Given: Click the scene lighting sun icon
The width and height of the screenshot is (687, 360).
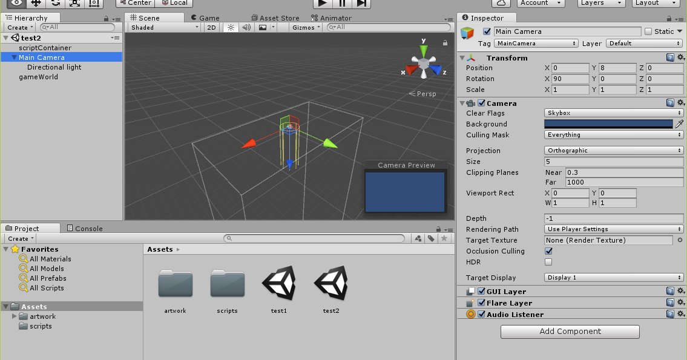Looking at the screenshot, I should coord(231,27).
